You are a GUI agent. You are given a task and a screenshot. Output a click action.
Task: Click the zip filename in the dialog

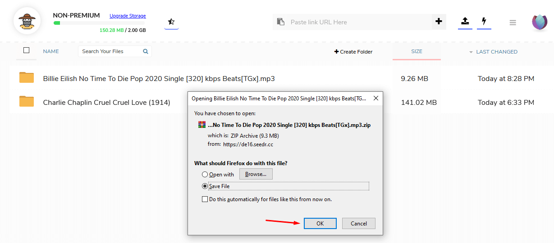[289, 125]
